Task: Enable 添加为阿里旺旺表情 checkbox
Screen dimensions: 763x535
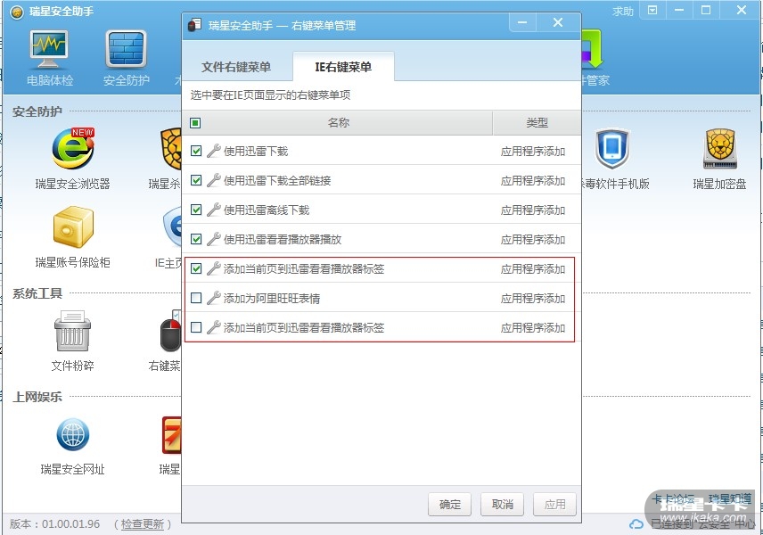Action: point(196,298)
